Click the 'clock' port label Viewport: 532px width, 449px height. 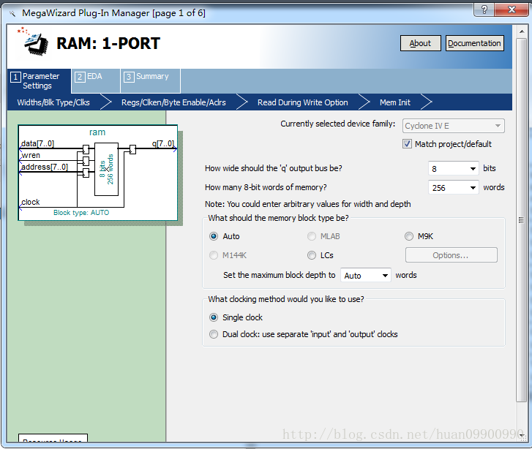(31, 202)
